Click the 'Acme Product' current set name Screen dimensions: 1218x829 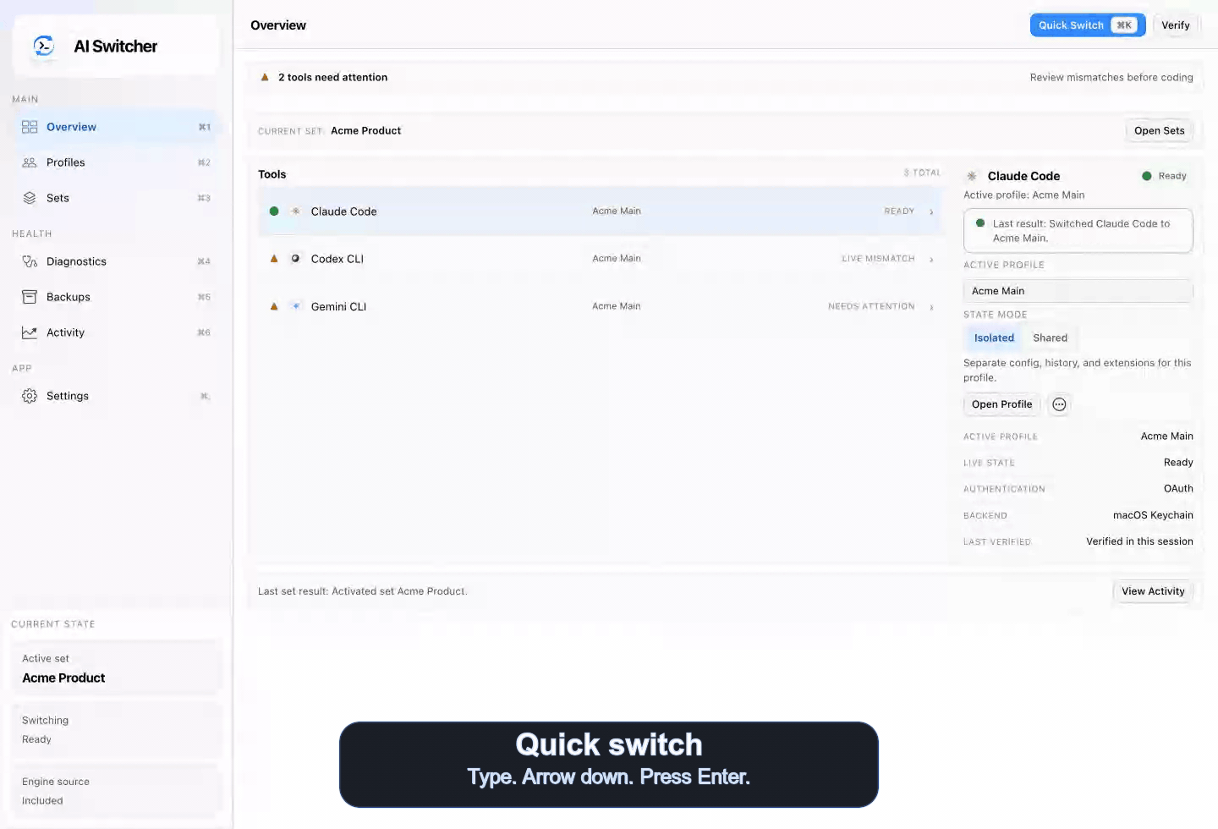[365, 130]
